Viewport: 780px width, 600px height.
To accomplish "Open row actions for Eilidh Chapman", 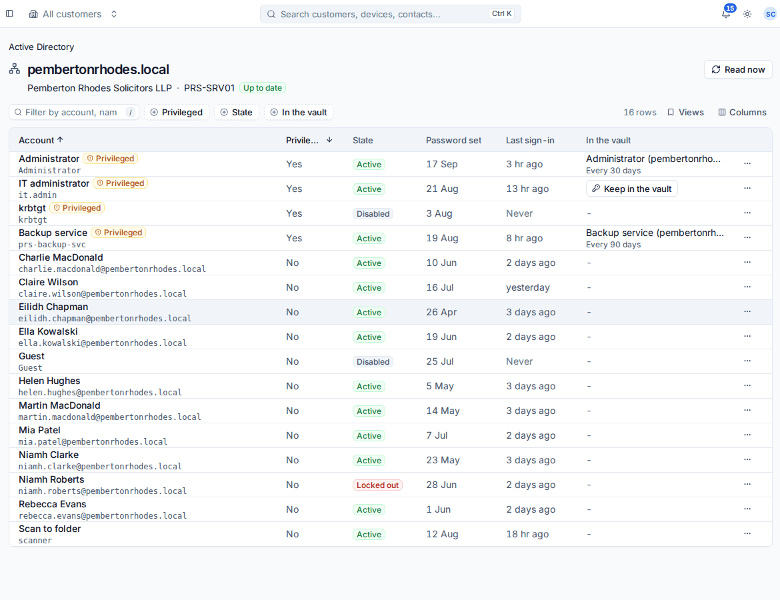I will [x=747, y=311].
